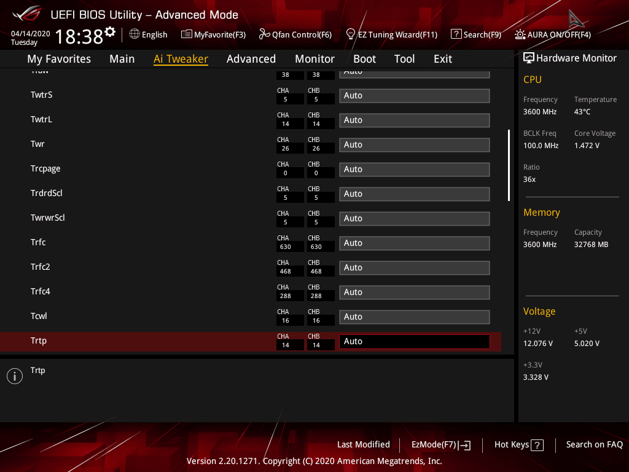Click the Twr CHA value 26
This screenshot has width=629, height=472.
(286, 149)
